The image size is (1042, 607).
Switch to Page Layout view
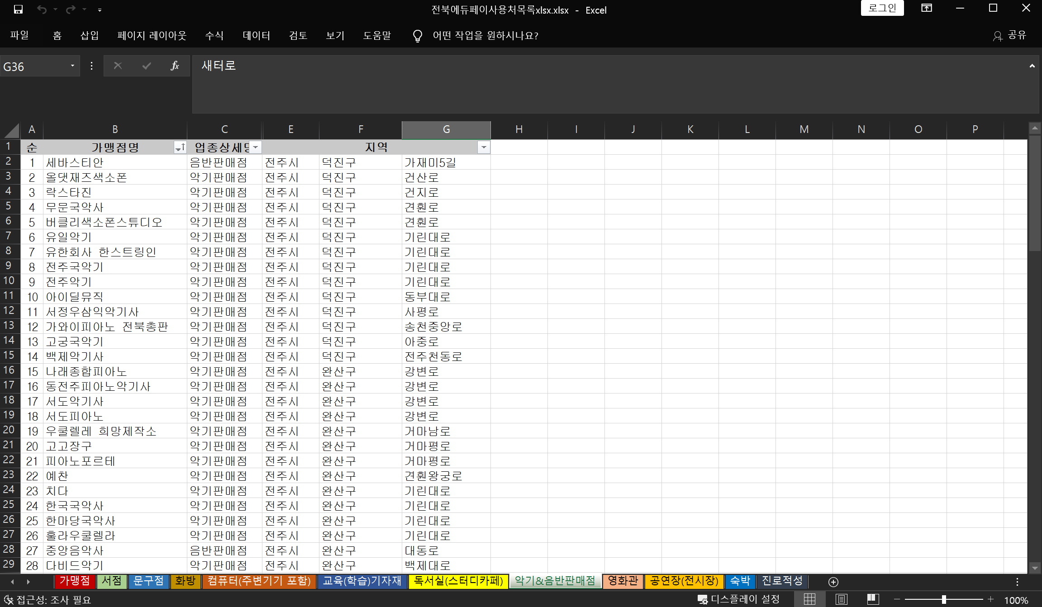point(841,599)
